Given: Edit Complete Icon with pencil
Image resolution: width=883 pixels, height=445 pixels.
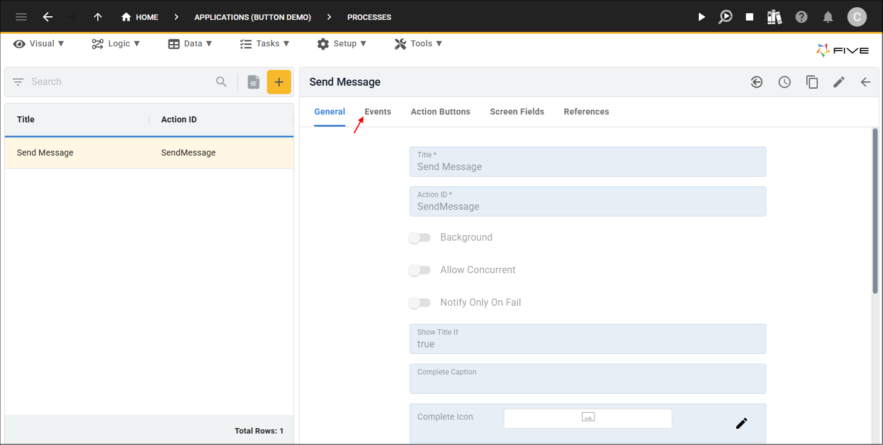Looking at the screenshot, I should pos(742,423).
